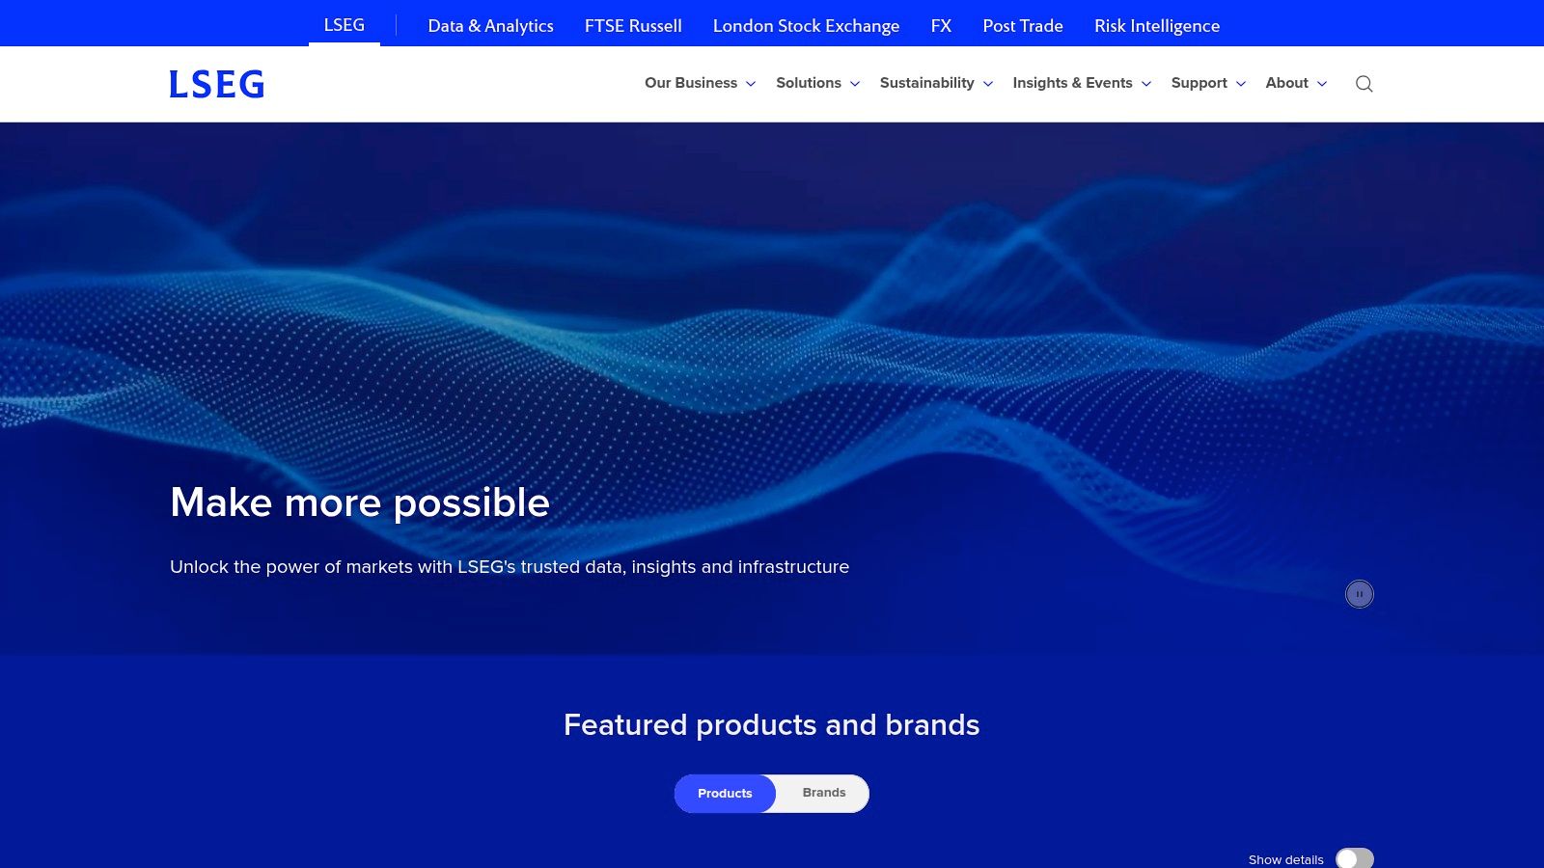Visit the Post Trade link

click(x=1023, y=26)
